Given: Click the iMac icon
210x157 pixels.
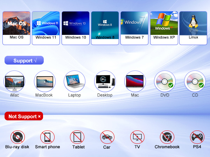Looking at the screenshot, I should pos(14,81).
